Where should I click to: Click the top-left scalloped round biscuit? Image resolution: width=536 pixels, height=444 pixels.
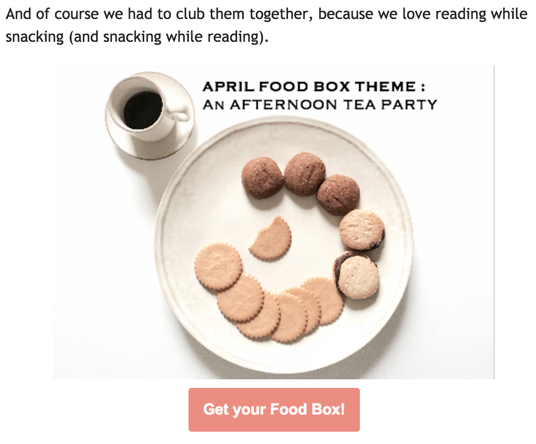[x=218, y=266]
